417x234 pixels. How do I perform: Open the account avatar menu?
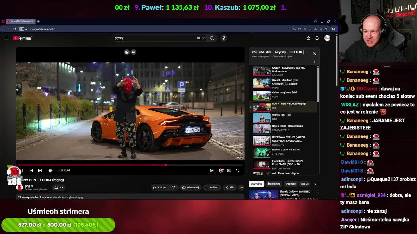pos(327,38)
